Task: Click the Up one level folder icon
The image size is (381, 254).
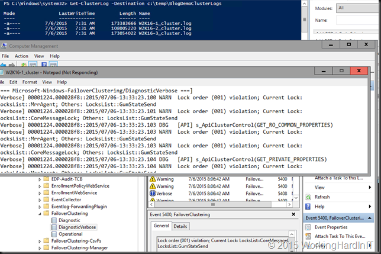Action: (24, 65)
